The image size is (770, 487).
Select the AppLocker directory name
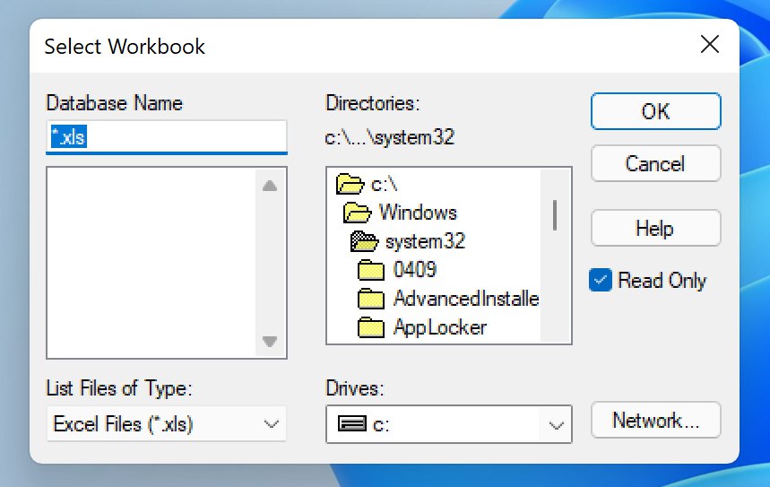439,327
